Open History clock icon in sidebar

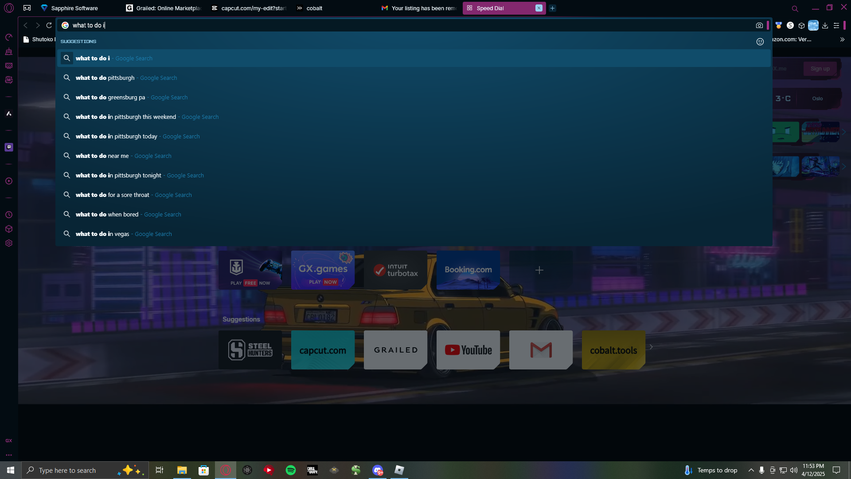point(9,215)
